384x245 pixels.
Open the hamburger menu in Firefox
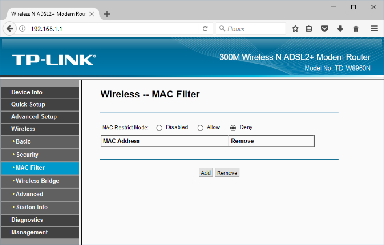point(374,28)
